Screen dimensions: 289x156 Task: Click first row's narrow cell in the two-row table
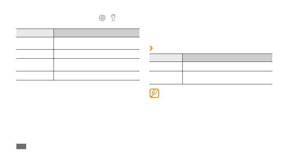(166, 66)
